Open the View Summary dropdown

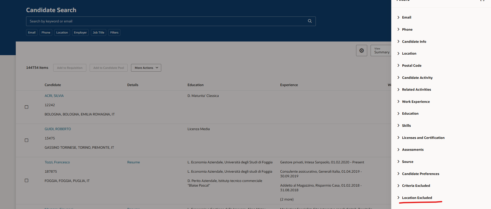[381, 51]
